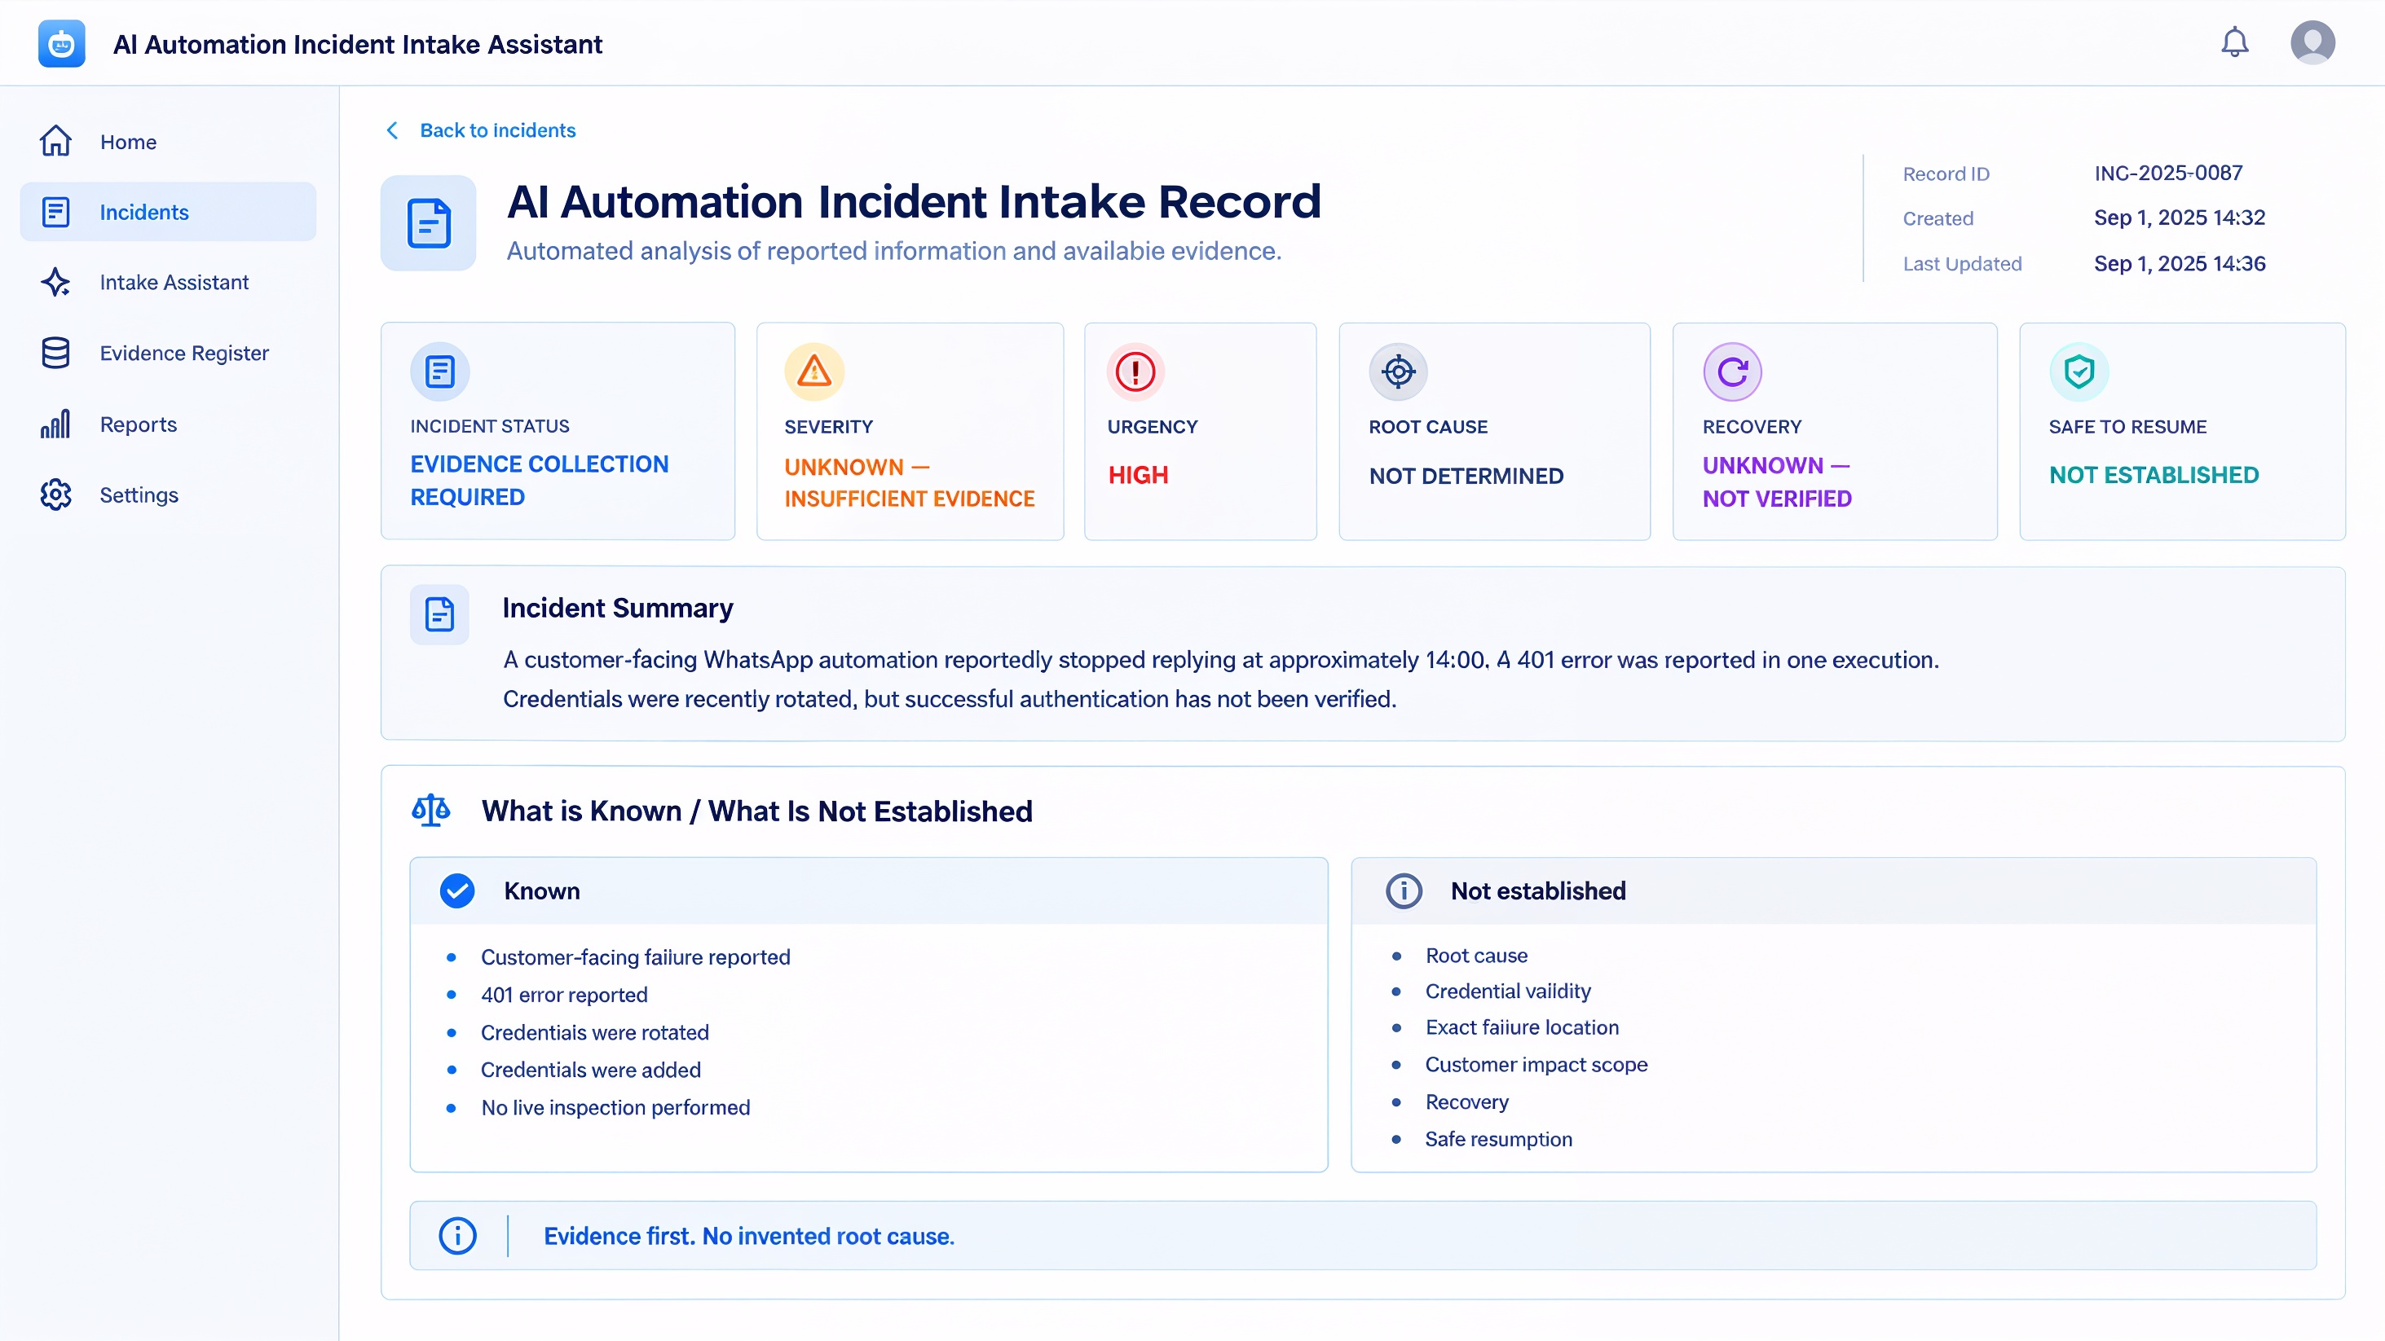Viewport: 2385px width, 1341px height.
Task: Click the Incident Status card icon
Action: click(440, 372)
